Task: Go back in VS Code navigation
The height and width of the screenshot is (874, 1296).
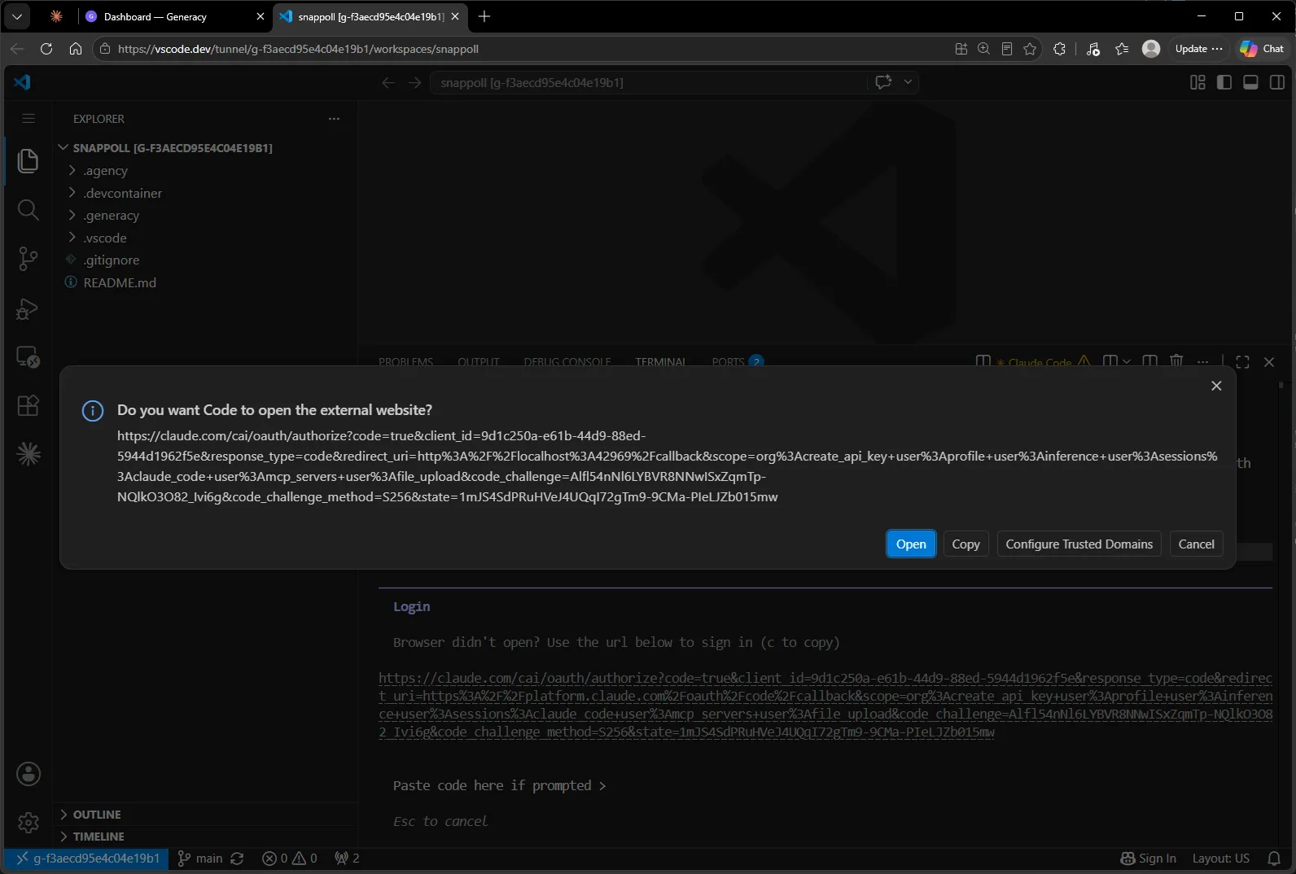Action: tap(388, 82)
